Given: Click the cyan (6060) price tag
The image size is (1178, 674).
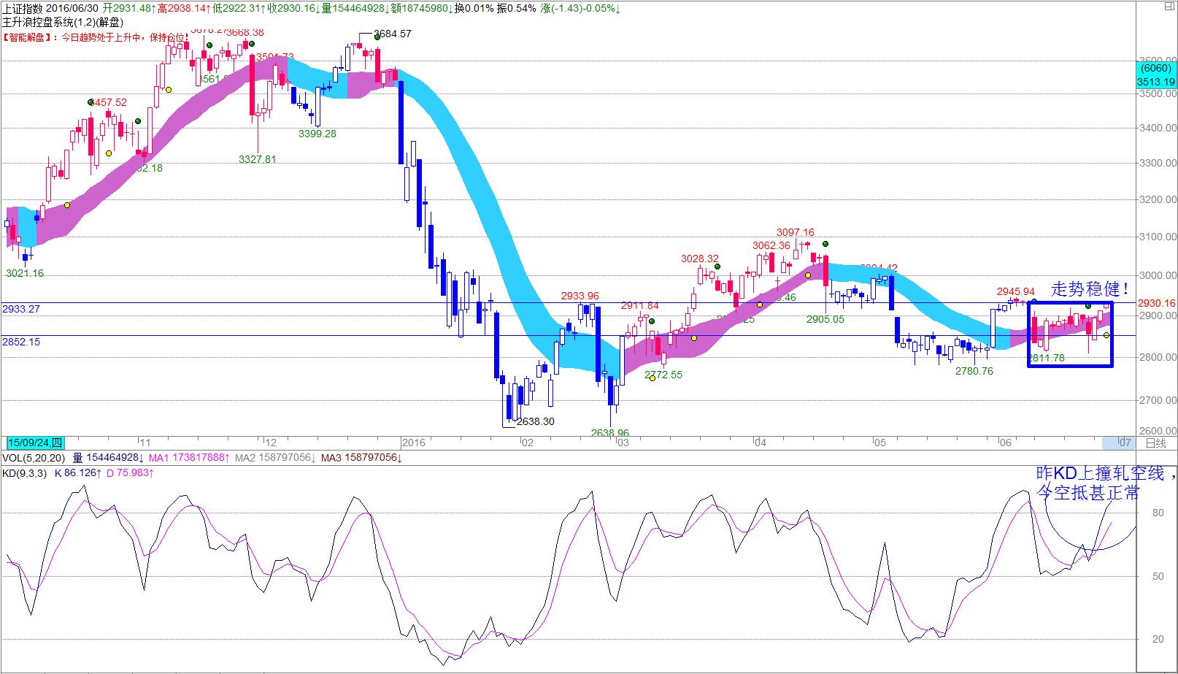Looking at the screenshot, I should click(1157, 69).
